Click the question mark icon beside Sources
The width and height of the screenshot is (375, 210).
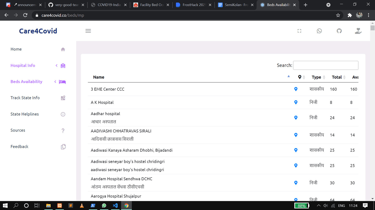[x=63, y=131]
